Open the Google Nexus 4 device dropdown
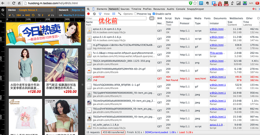The image size is (260, 135). point(36,10)
